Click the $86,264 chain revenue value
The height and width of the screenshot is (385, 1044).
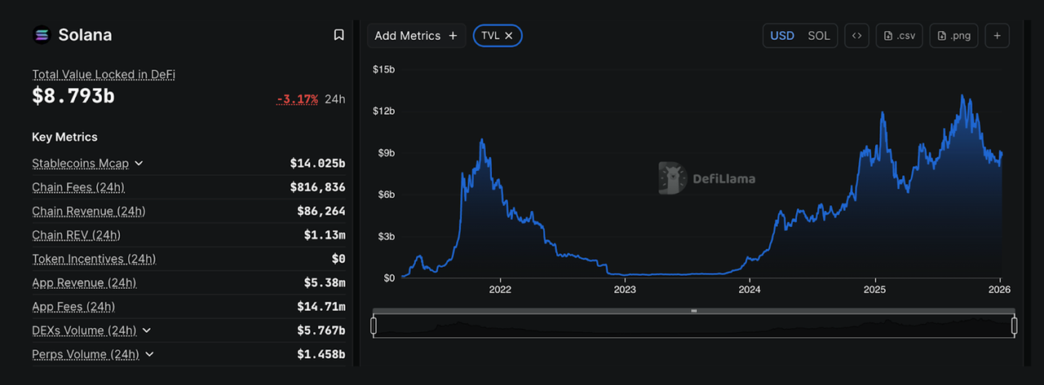click(x=321, y=212)
